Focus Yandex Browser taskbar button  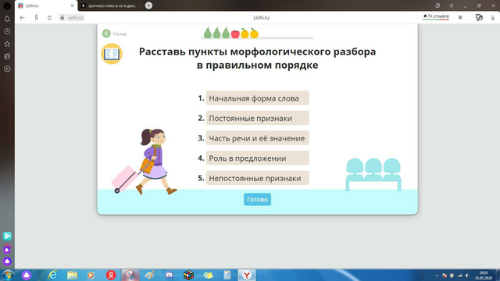click(x=247, y=275)
